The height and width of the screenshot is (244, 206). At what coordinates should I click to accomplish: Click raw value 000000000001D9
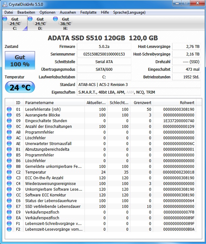coord(178,127)
